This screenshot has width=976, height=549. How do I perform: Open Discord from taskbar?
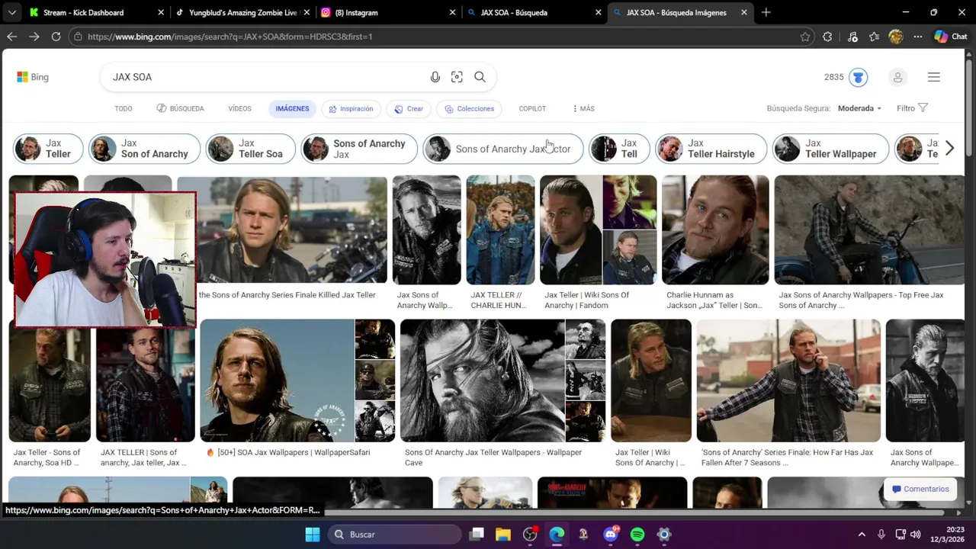point(611,535)
